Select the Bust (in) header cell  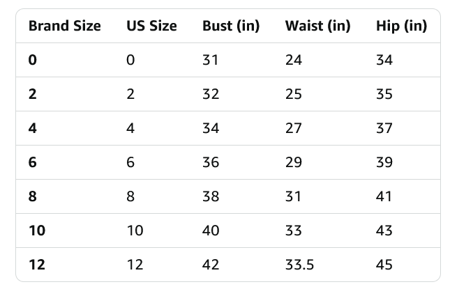coord(230,26)
